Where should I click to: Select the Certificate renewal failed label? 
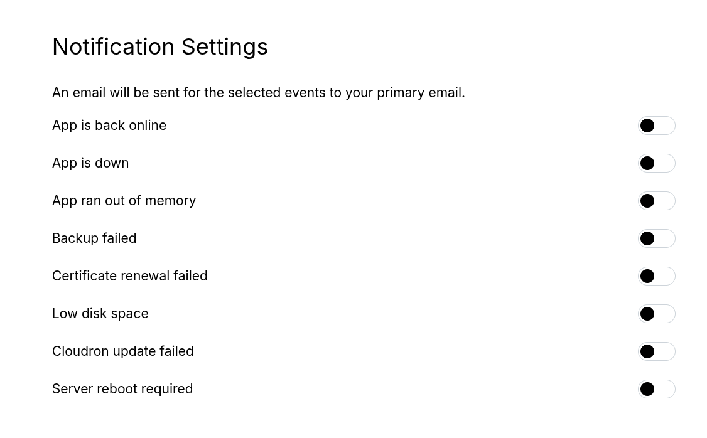129,275
